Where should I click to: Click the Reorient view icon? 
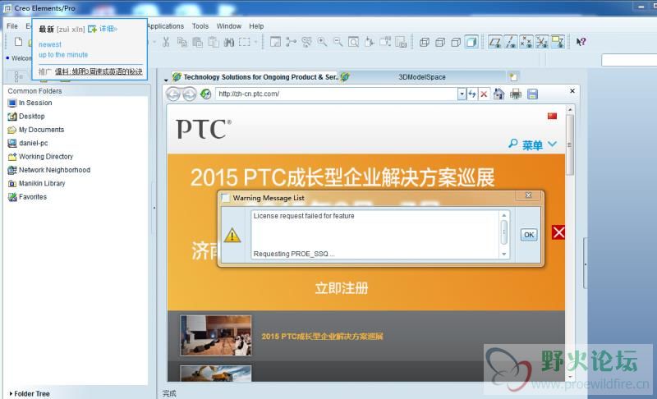pos(369,41)
